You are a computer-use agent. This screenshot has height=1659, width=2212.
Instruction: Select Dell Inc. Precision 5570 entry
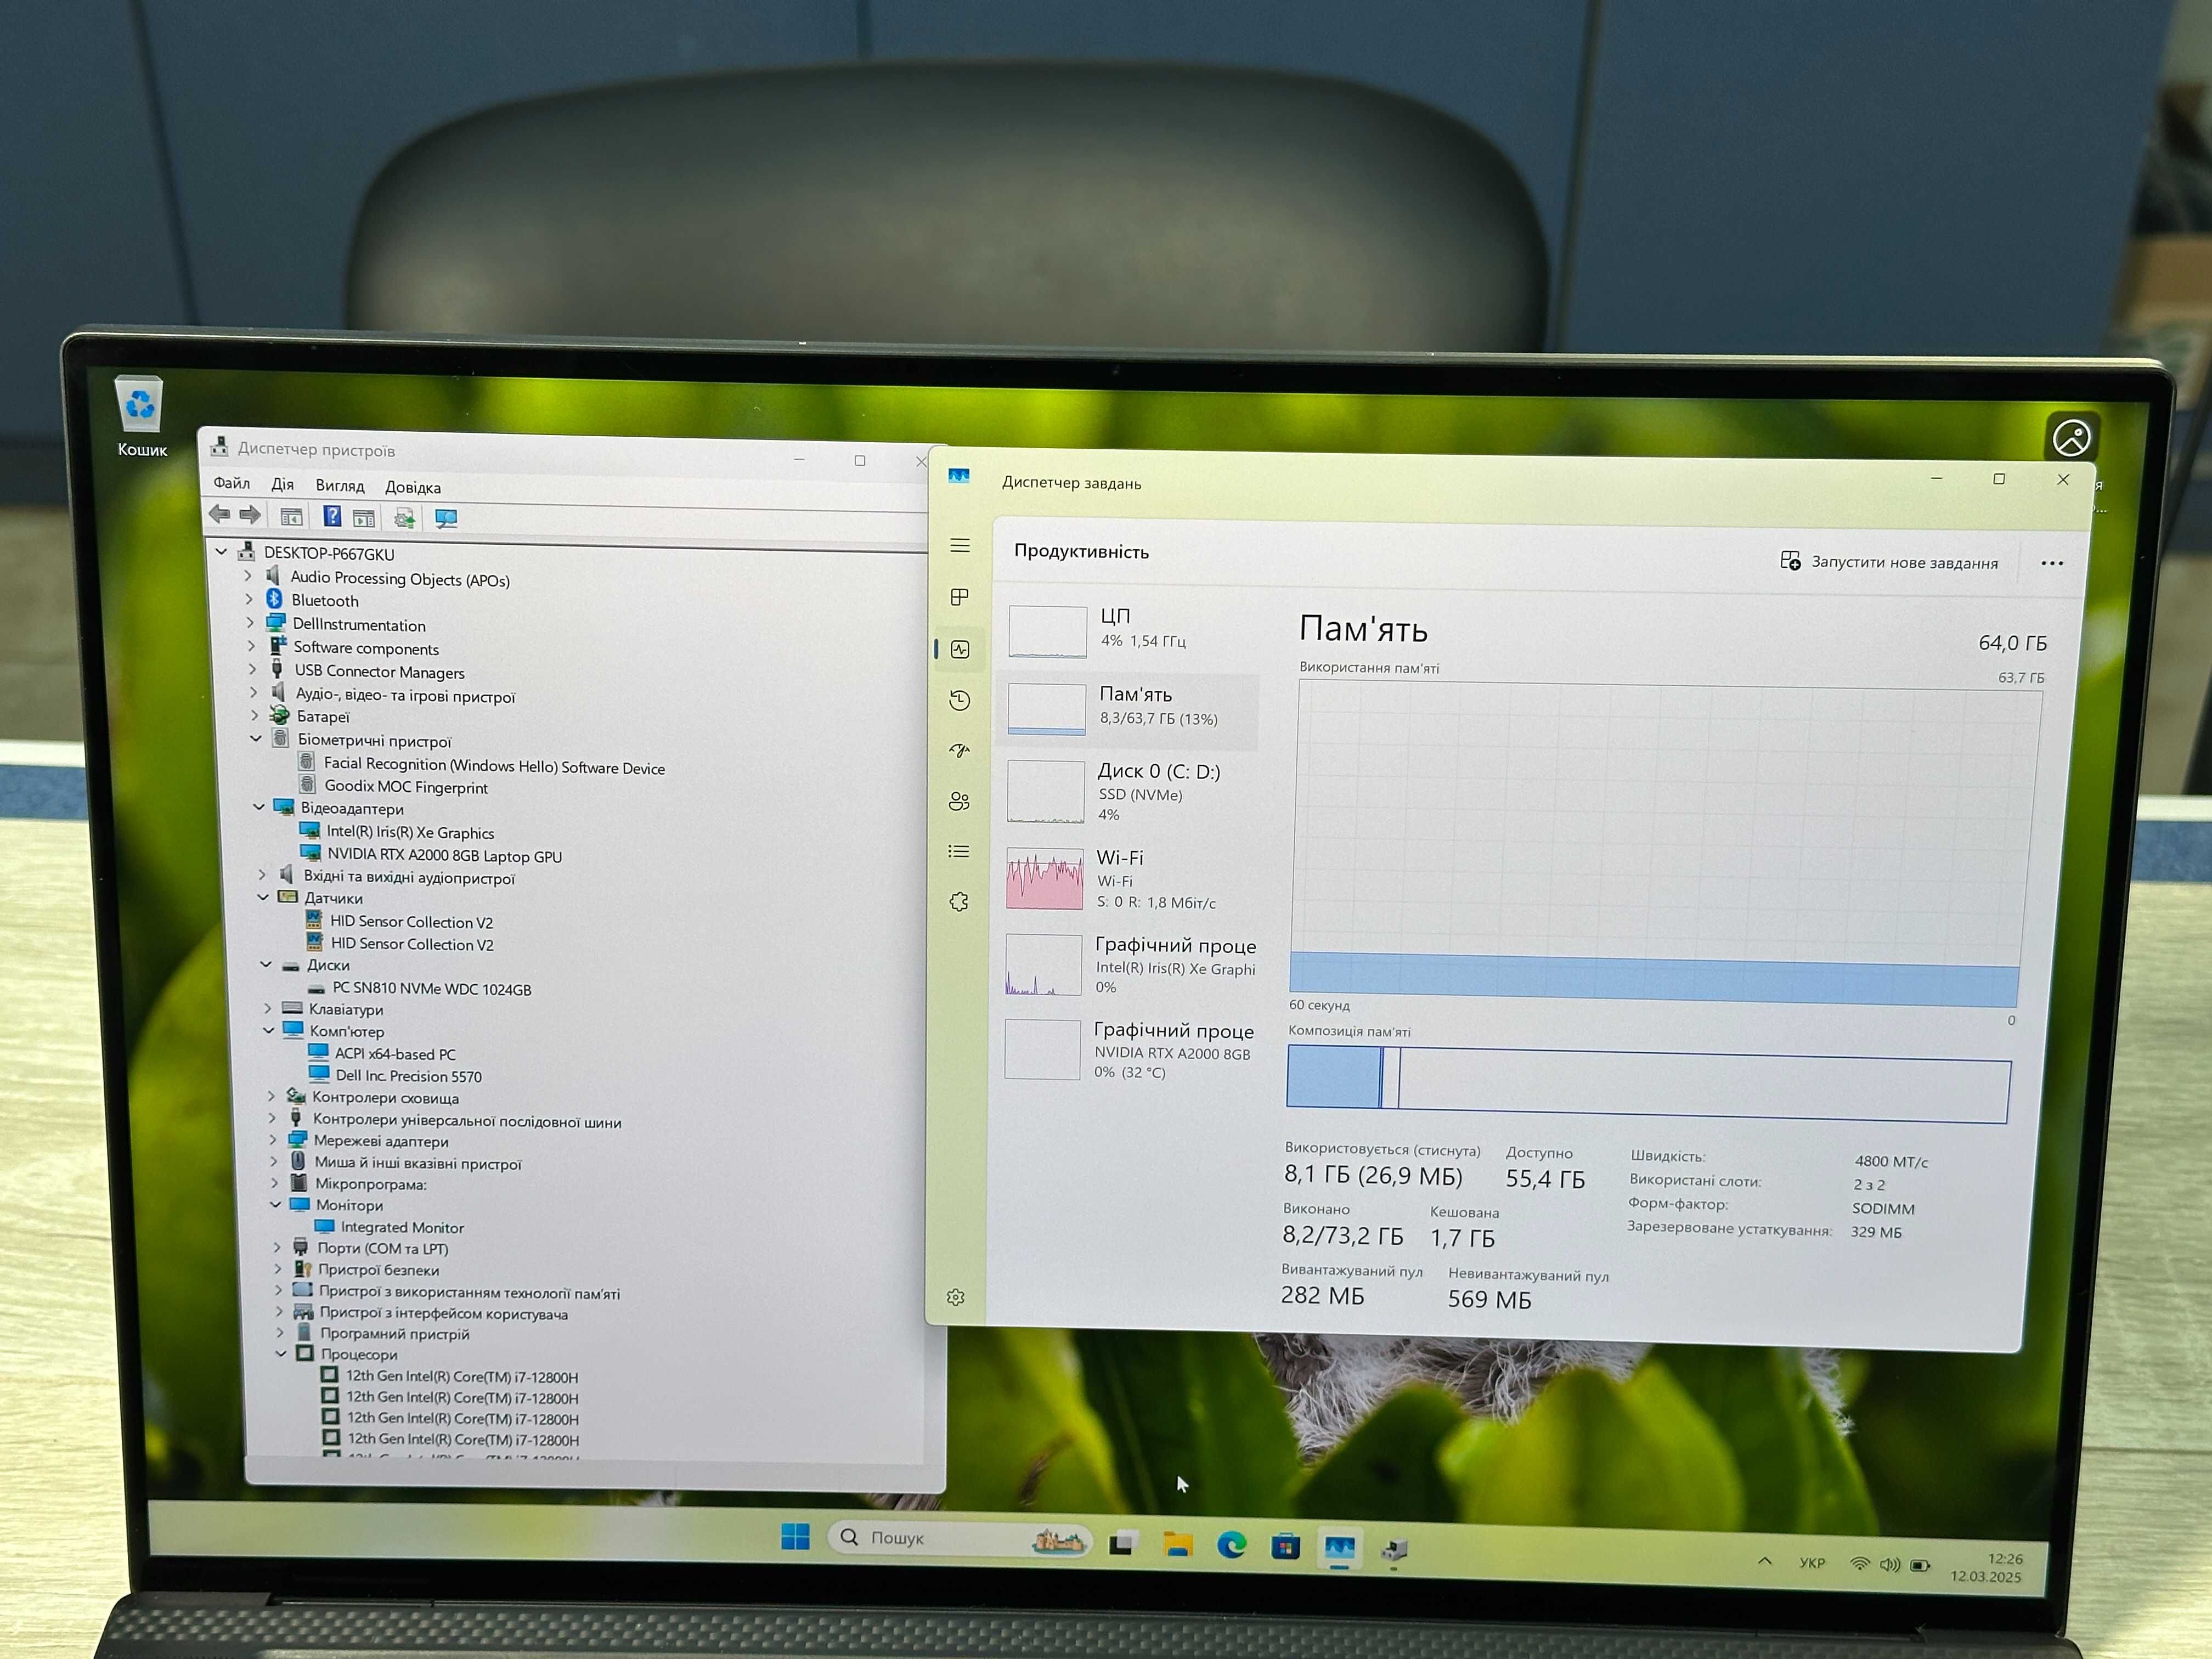[408, 1076]
